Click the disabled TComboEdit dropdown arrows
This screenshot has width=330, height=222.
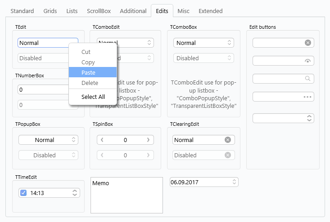pos(149,58)
